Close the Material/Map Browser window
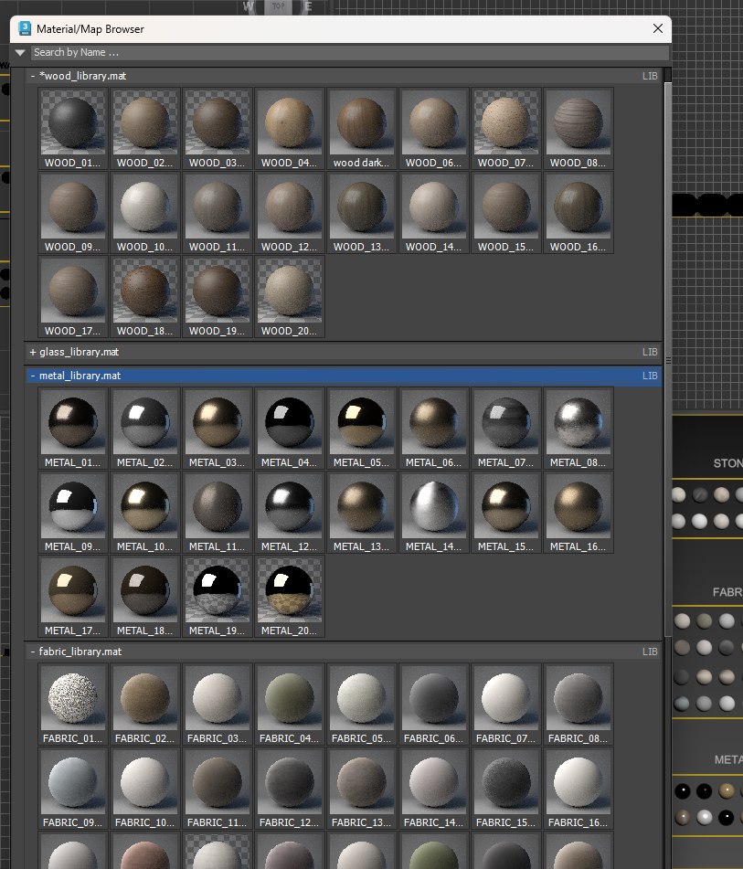Image resolution: width=743 pixels, height=869 pixels. tap(658, 28)
